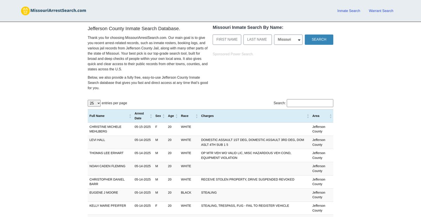Focus the FIRST NAME field
421x217 pixels.
(x=227, y=40)
